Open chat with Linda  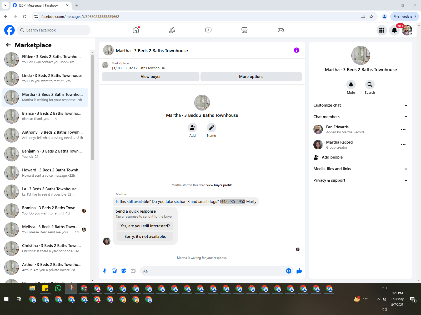point(45,78)
